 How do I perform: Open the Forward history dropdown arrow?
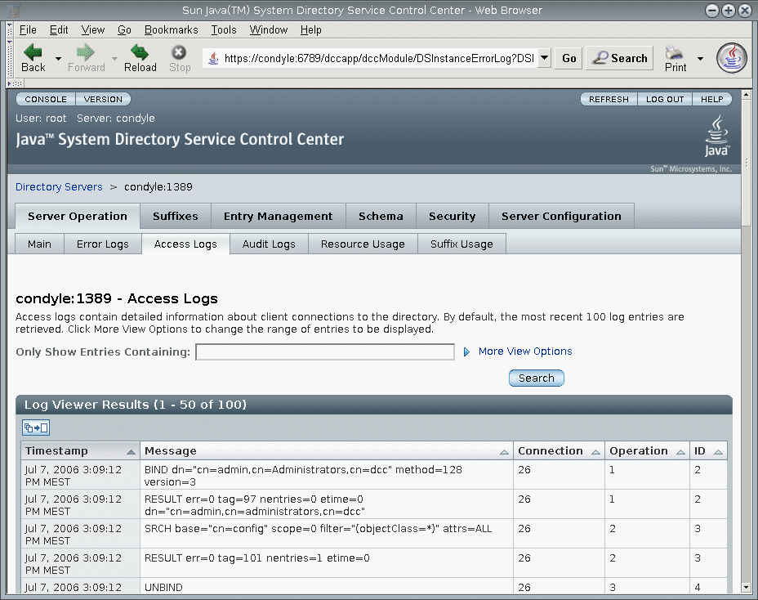point(114,59)
